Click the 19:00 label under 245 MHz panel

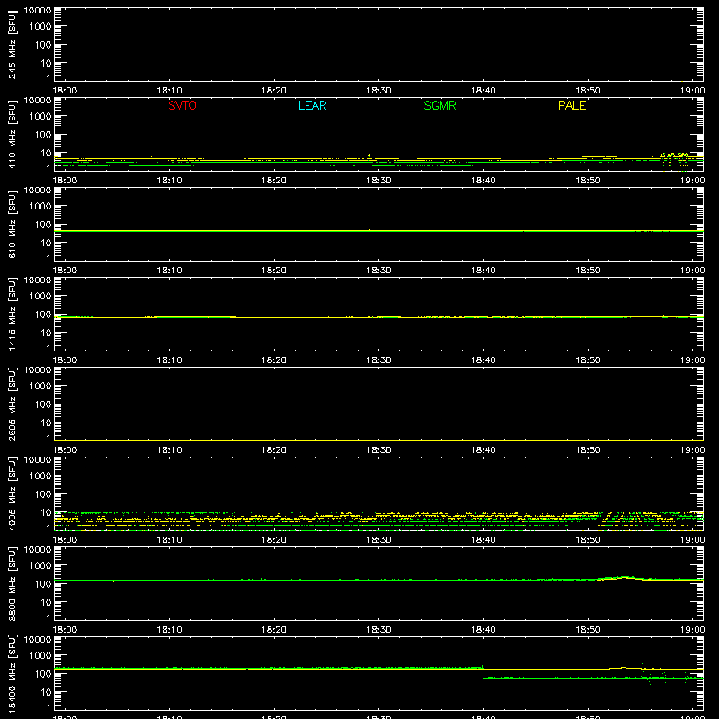click(x=692, y=91)
